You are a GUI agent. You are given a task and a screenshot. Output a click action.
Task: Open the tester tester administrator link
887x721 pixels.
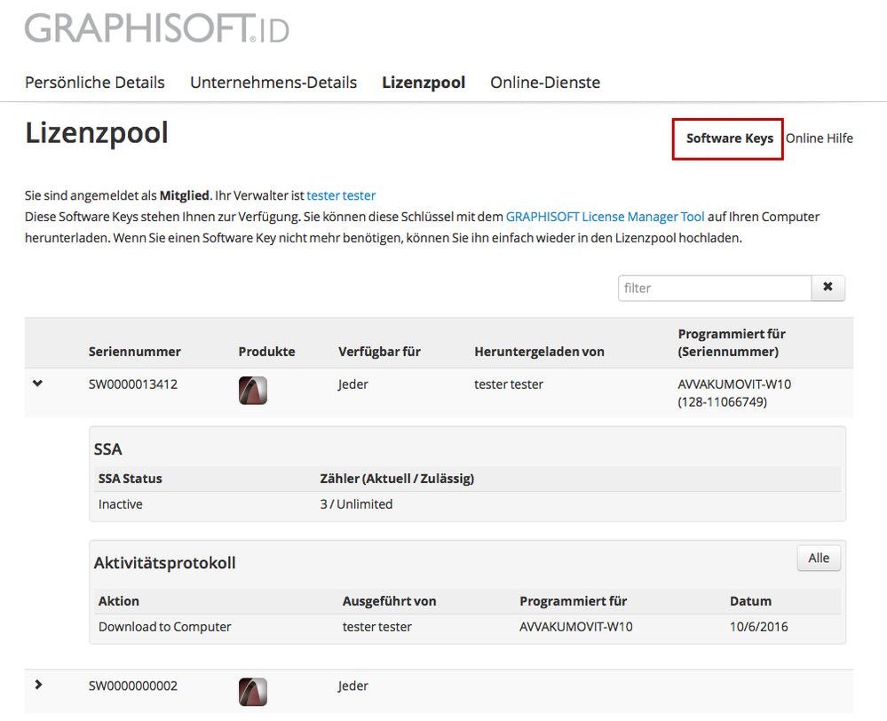click(341, 195)
